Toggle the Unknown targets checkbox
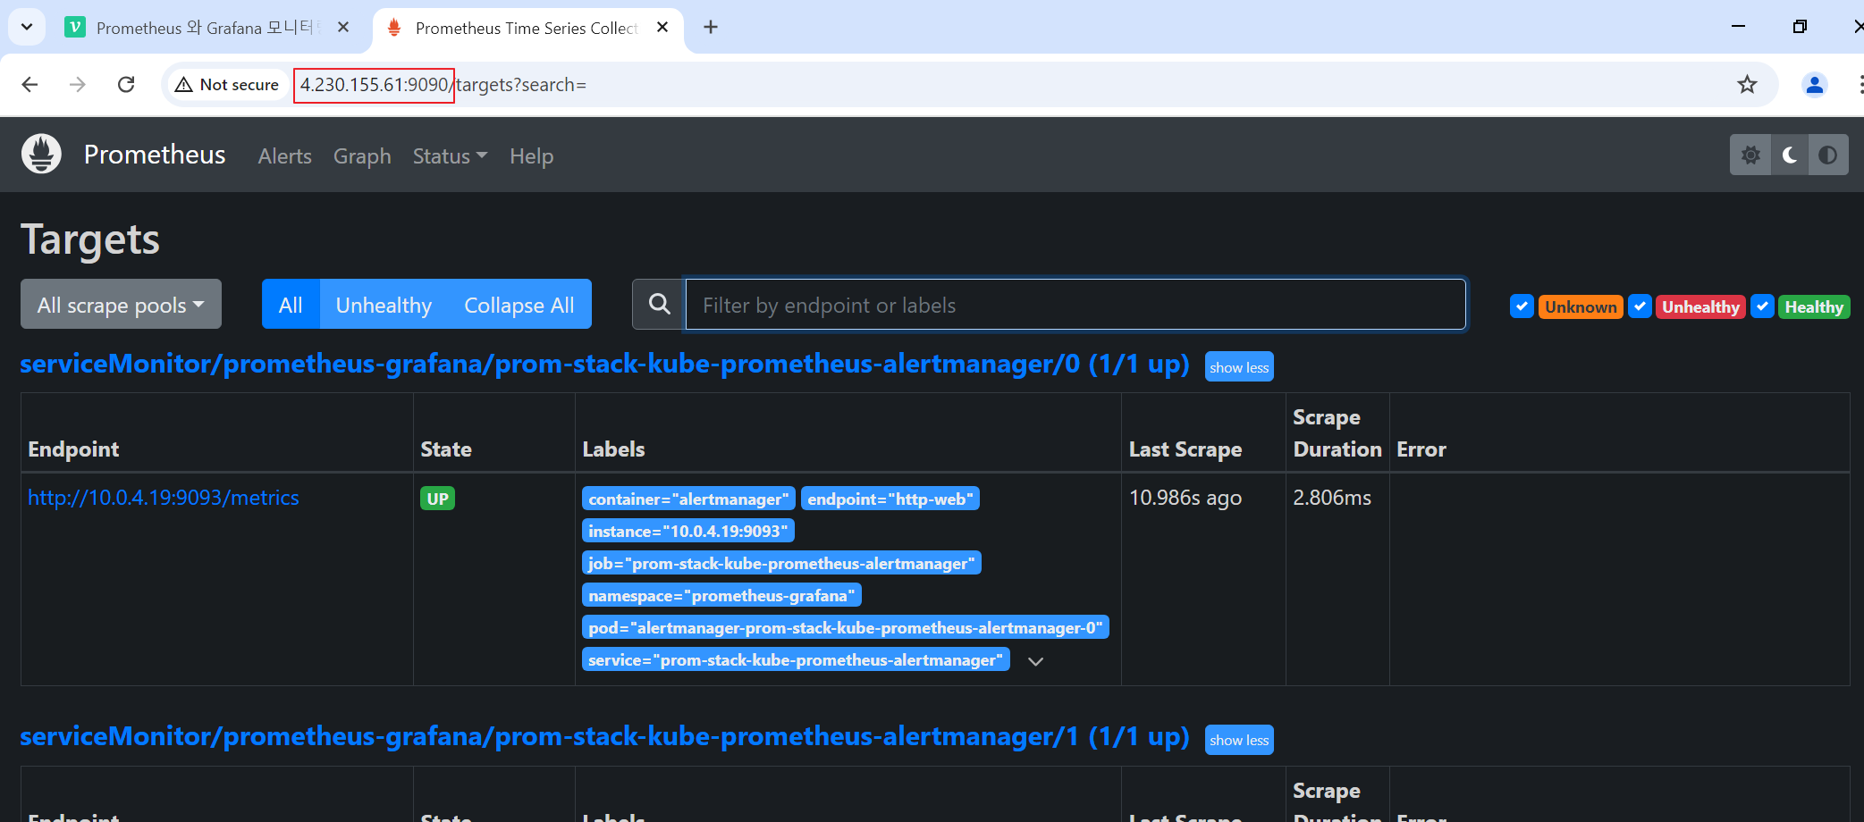 click(1522, 306)
